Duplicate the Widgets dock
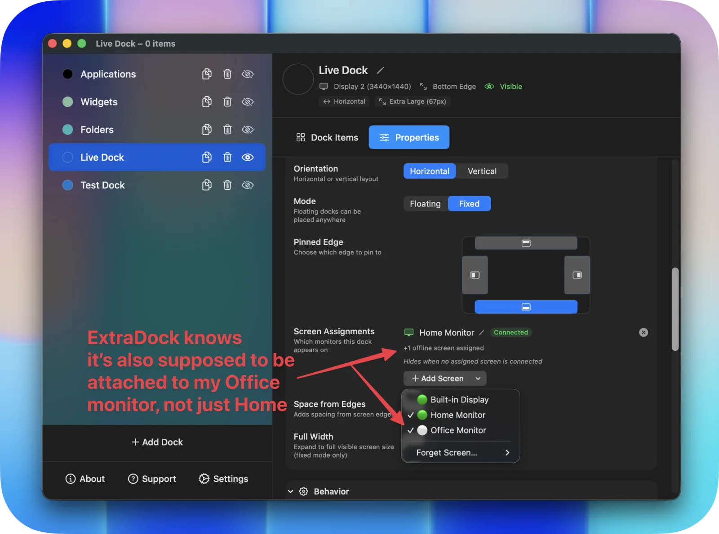This screenshot has height=534, width=719. (x=207, y=102)
